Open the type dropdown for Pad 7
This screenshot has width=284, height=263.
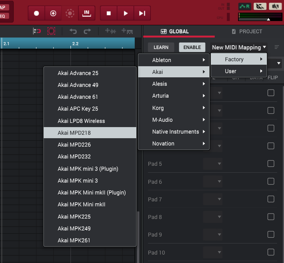pyautogui.click(x=213, y=199)
